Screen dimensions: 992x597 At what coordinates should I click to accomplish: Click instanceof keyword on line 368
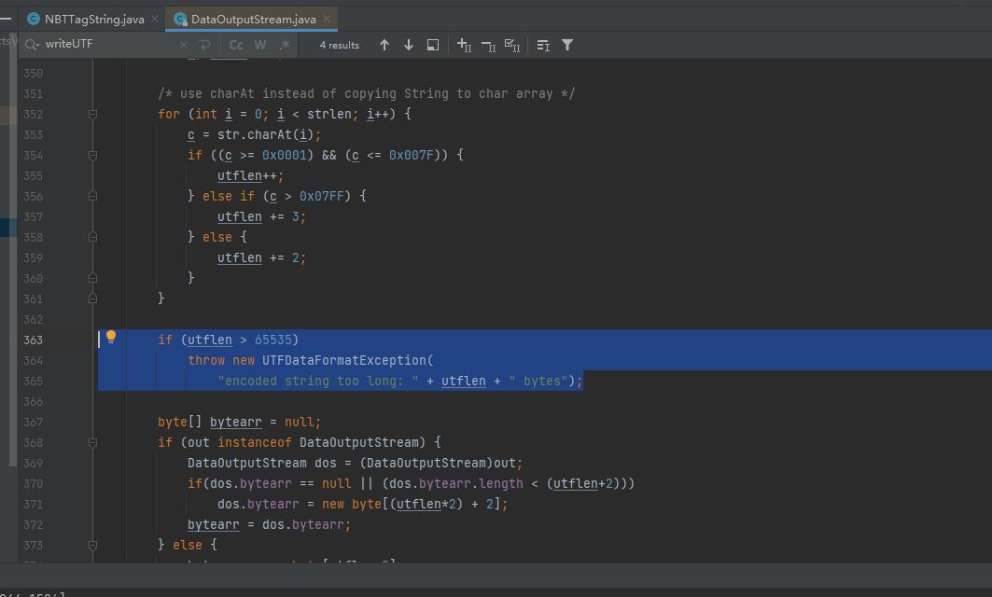pos(255,443)
